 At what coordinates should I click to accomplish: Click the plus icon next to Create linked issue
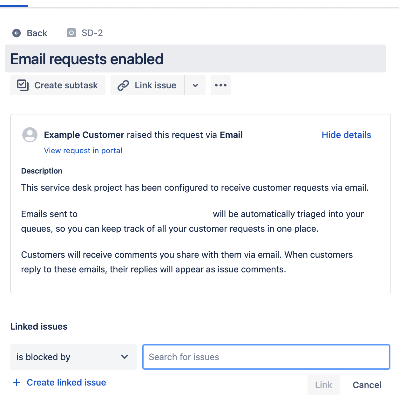pyautogui.click(x=16, y=382)
